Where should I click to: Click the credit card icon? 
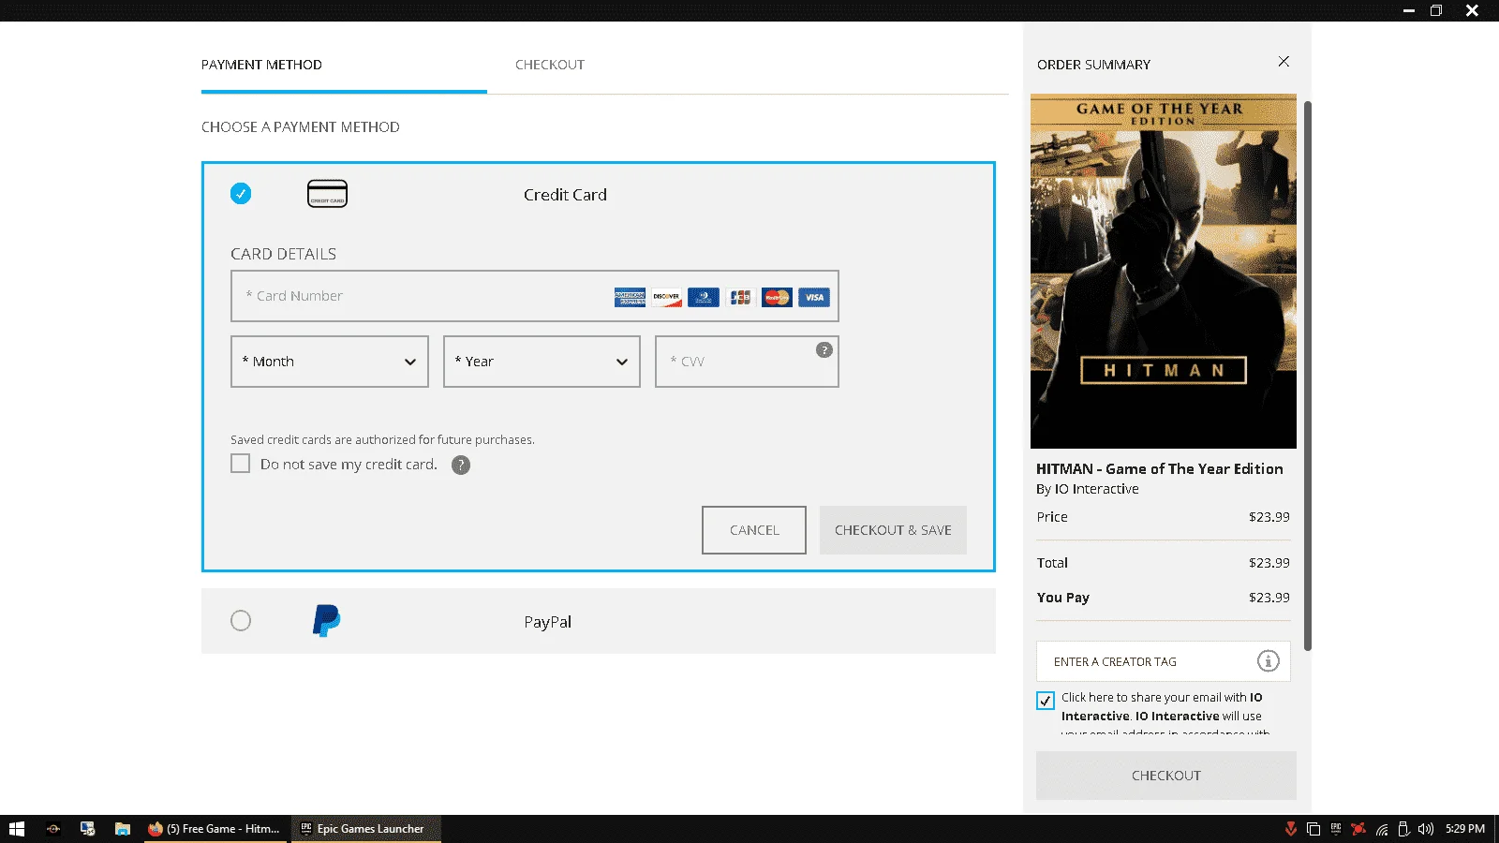pos(327,194)
